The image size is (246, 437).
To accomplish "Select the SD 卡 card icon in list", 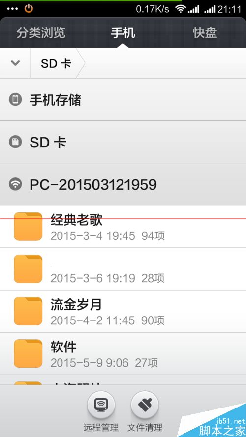I will click(x=15, y=142).
